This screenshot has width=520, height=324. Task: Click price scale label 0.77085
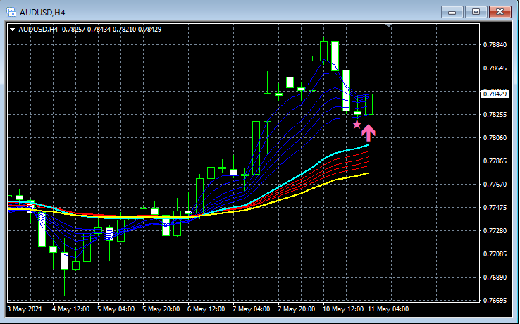[495, 254]
